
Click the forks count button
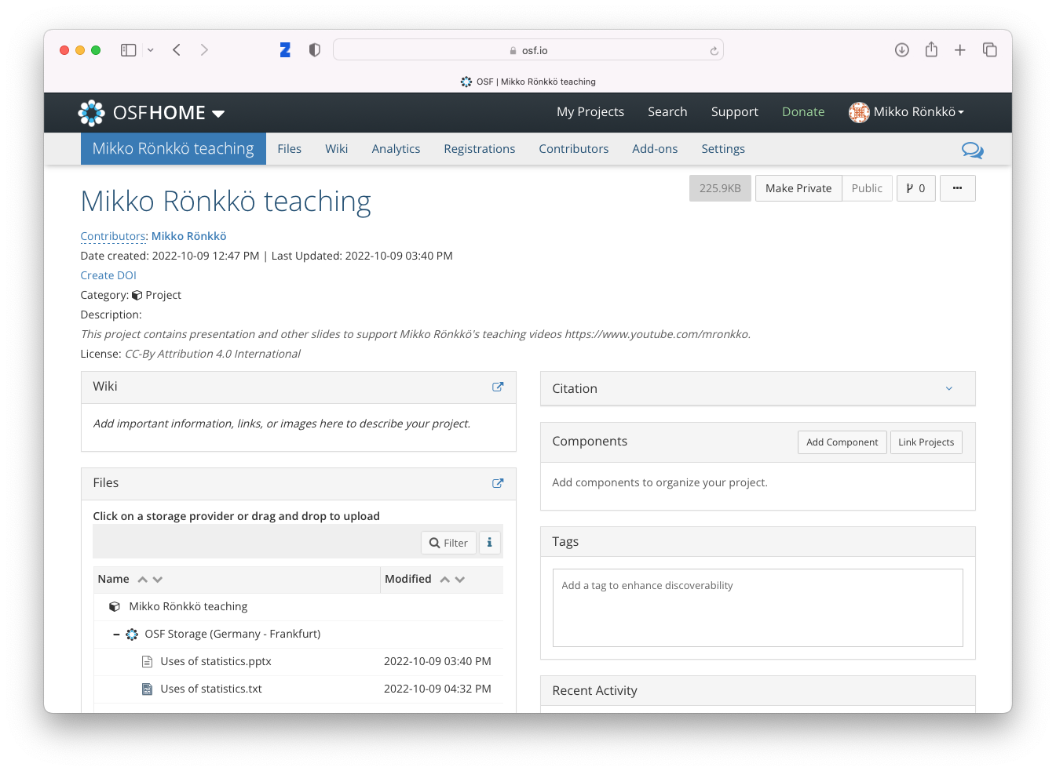pos(916,188)
